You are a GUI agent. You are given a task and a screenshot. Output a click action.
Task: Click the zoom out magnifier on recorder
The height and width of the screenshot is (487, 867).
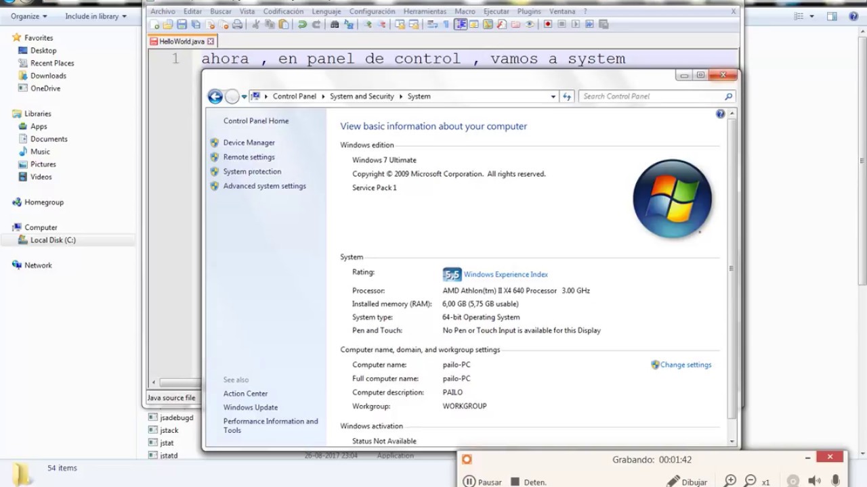click(x=750, y=481)
